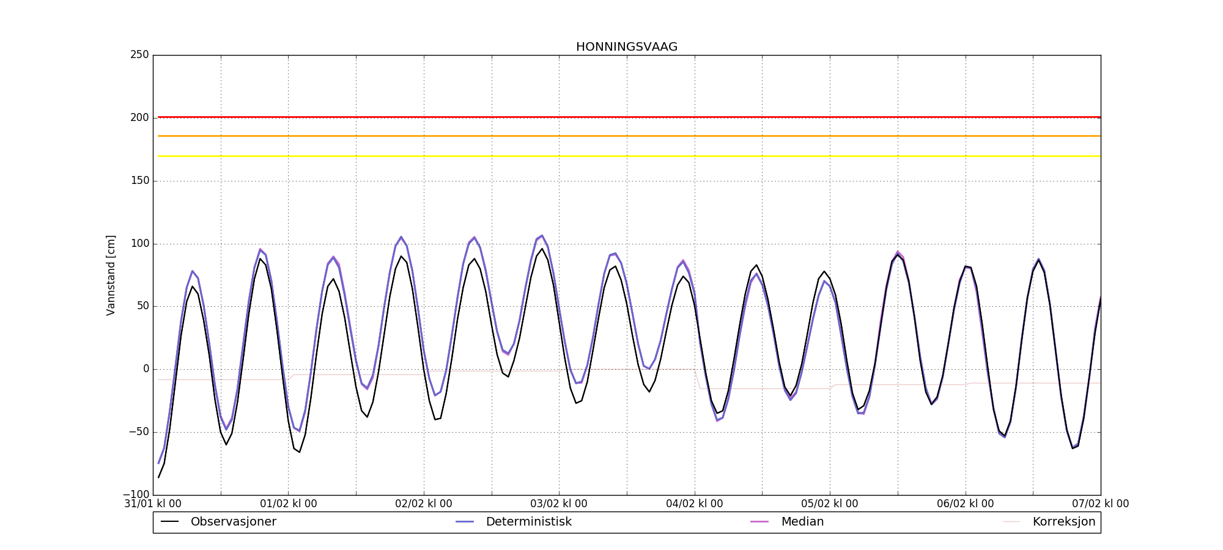Click the black Observasjoner legend line swatch
Image resolution: width=1223 pixels, height=550 pixels.
pos(169,522)
